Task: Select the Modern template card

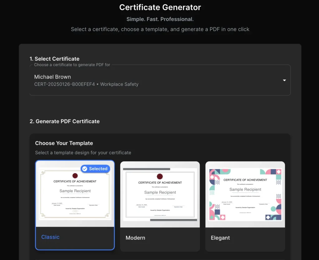Action: tap(160, 206)
